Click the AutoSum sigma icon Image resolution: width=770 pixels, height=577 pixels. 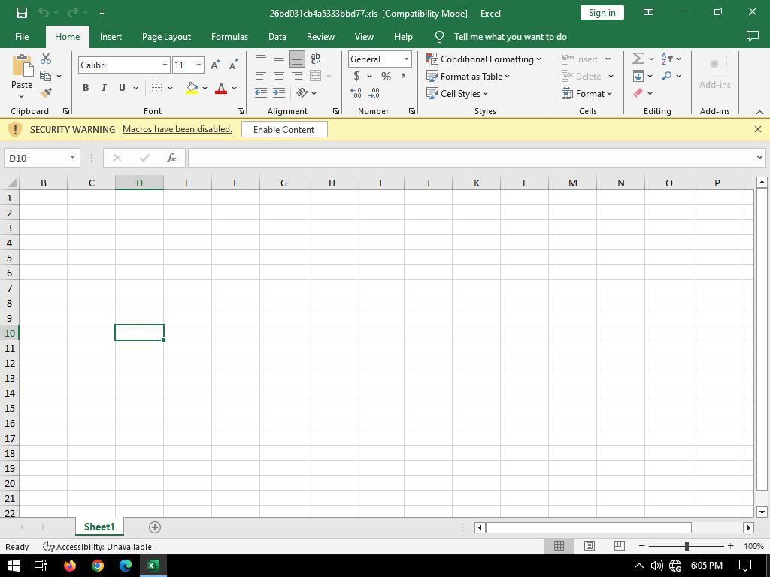[638, 59]
